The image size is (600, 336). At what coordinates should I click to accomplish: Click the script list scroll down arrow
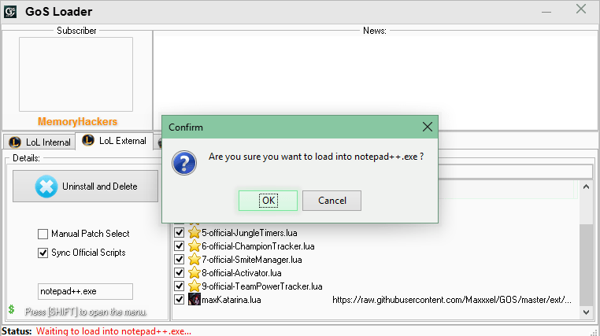[x=586, y=312]
